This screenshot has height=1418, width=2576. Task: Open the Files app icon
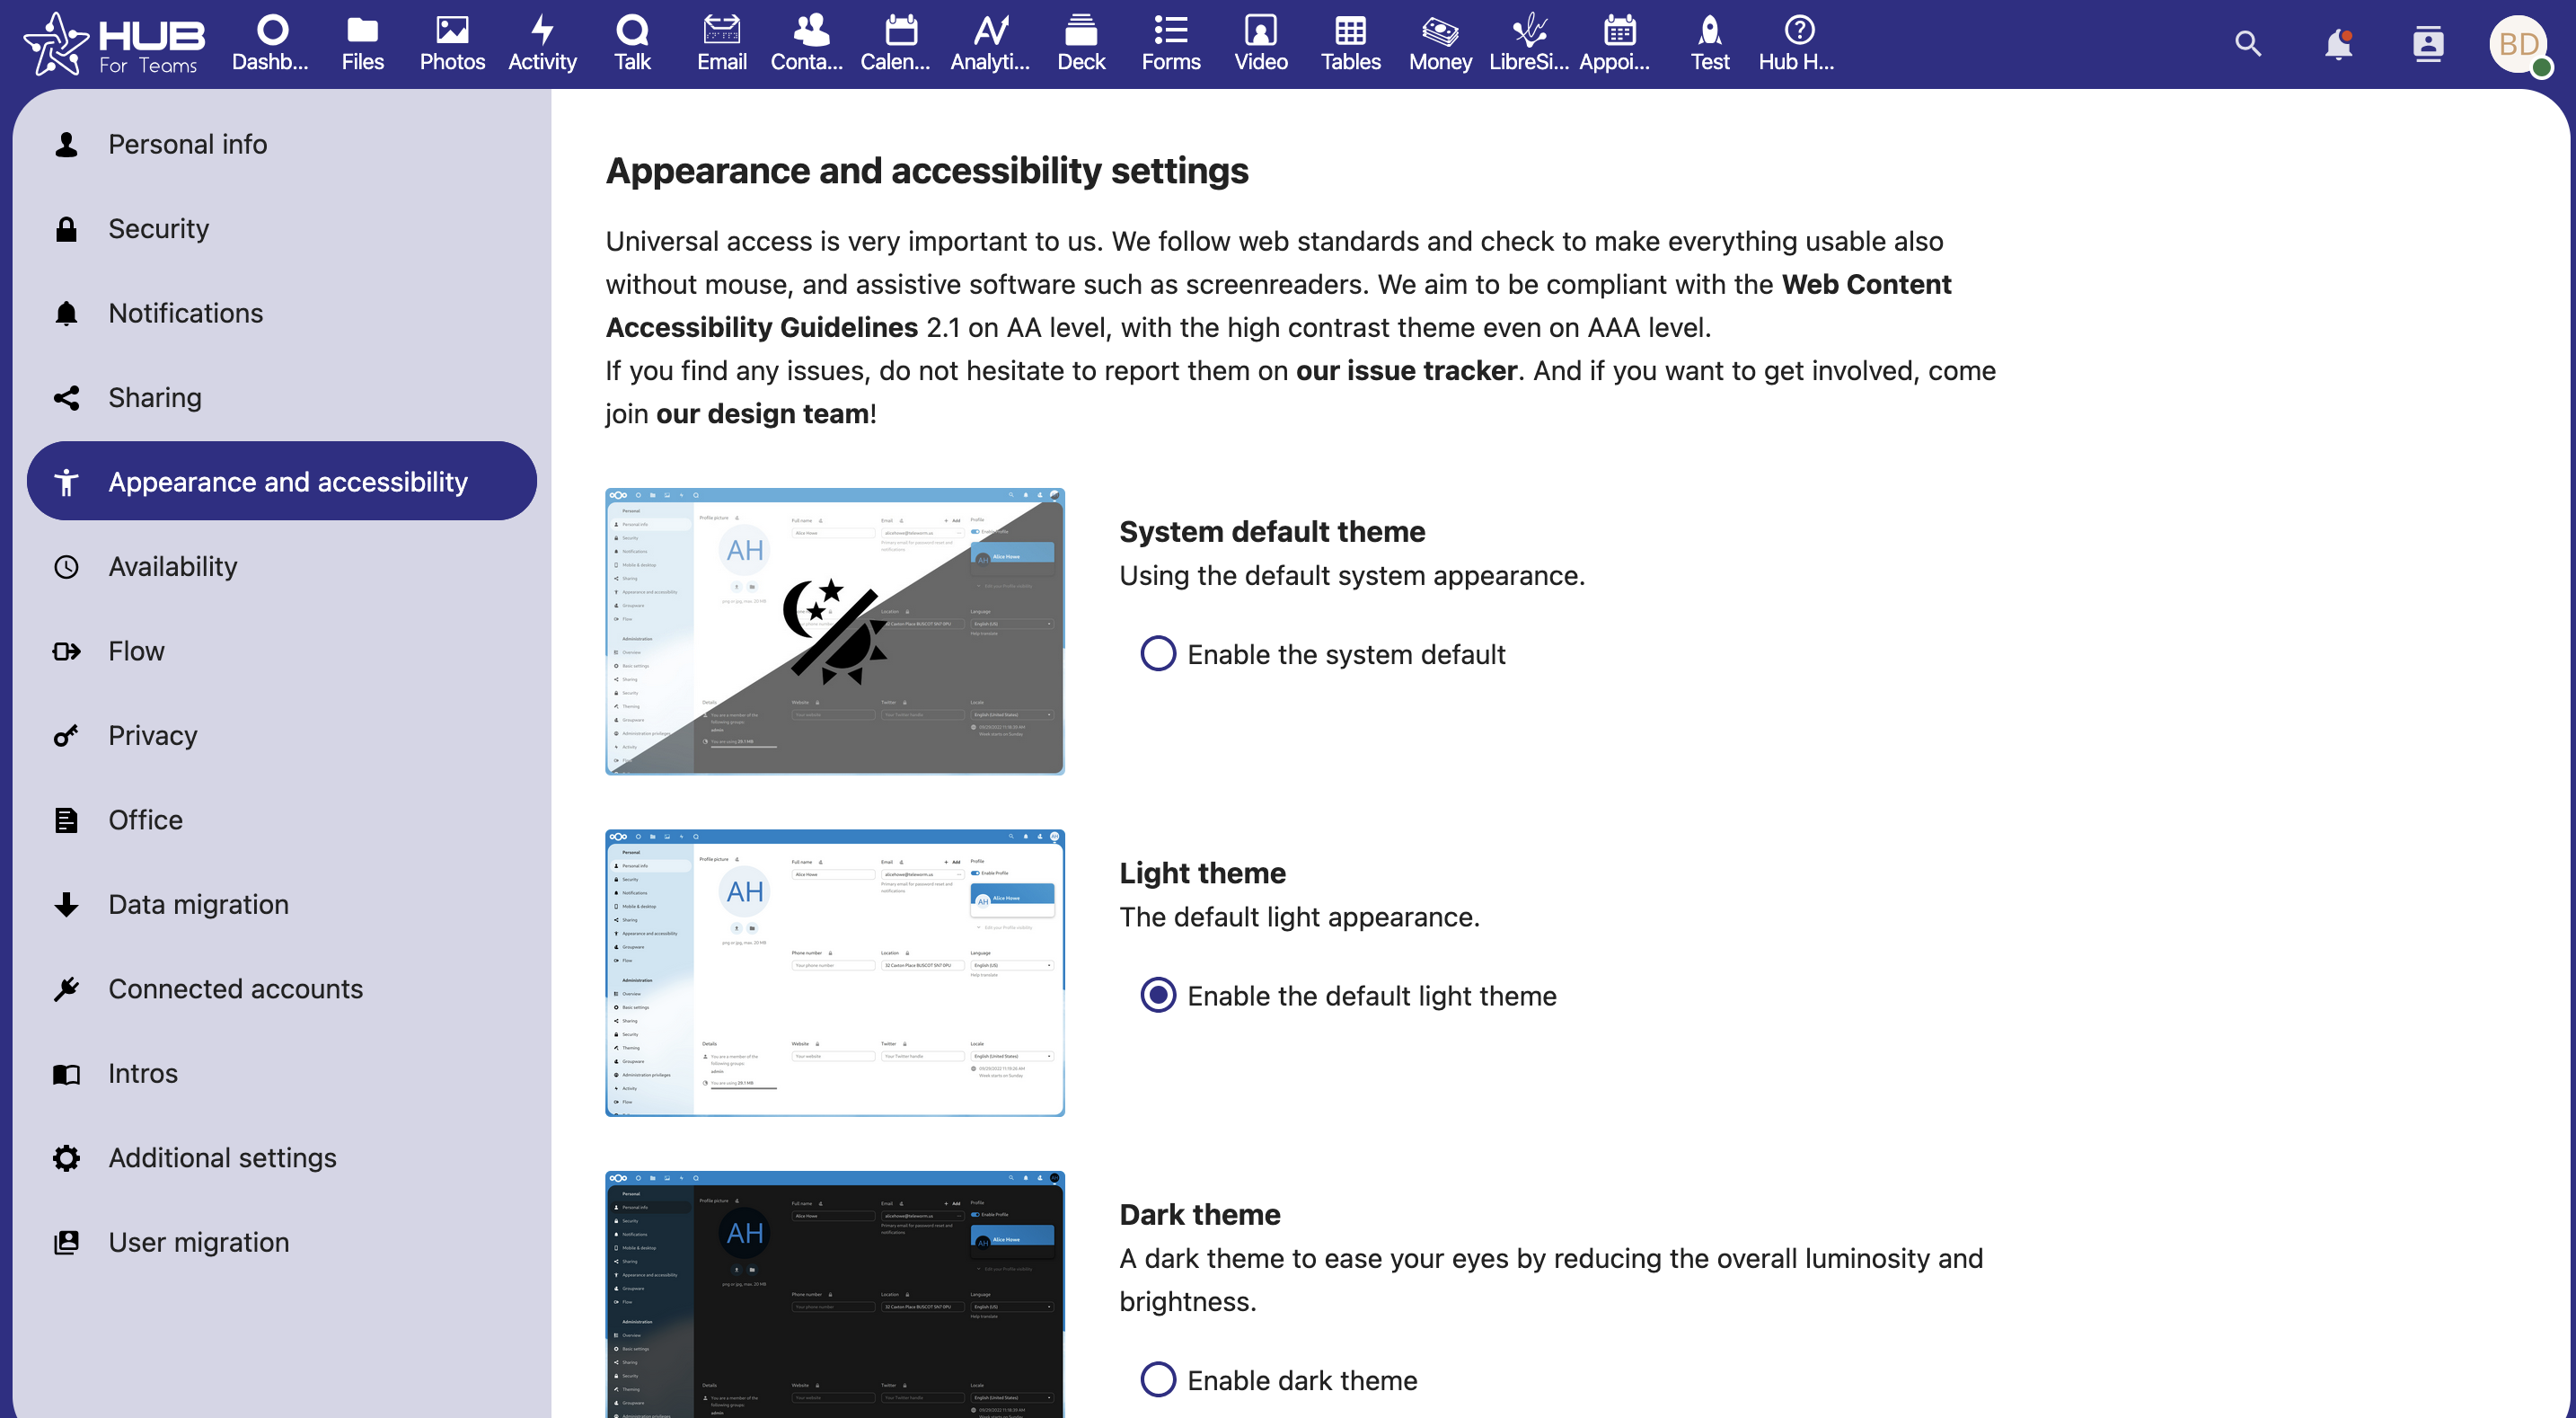pyautogui.click(x=362, y=43)
